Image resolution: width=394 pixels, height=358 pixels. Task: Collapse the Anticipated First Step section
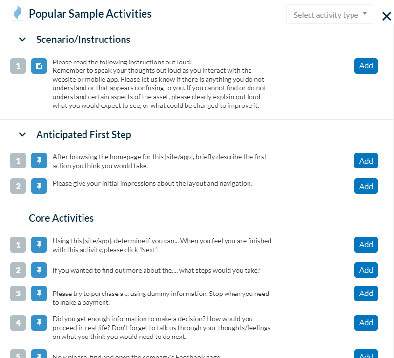coord(22,135)
